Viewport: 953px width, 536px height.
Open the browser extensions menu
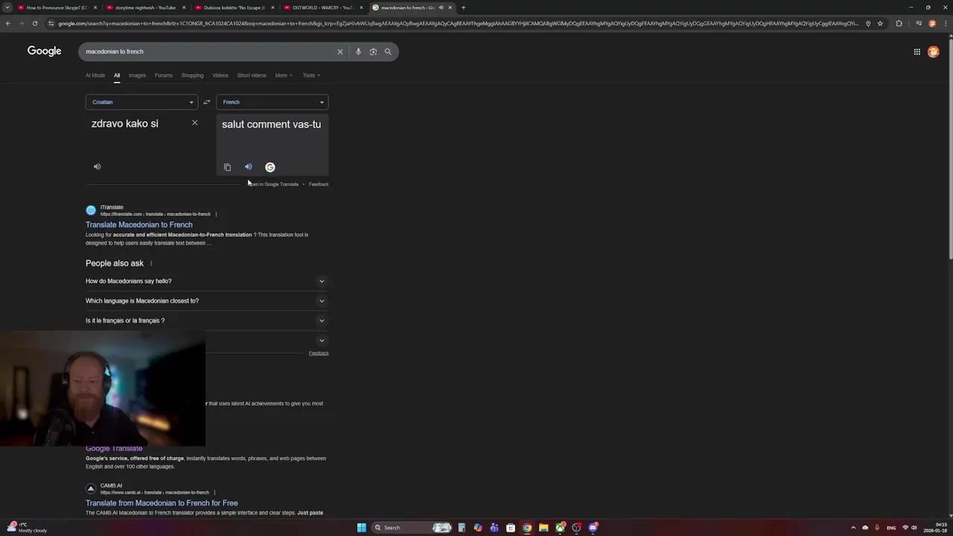click(x=899, y=23)
